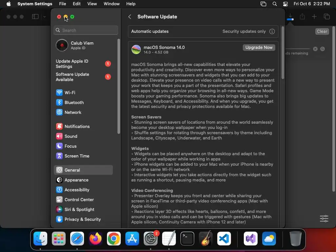Expand Safari sidebar dropdown chevron
336x252 pixels.
click(x=44, y=17)
